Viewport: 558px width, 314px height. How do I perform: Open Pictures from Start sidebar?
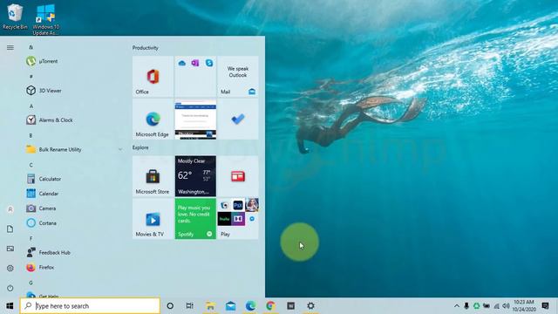pyautogui.click(x=10, y=249)
